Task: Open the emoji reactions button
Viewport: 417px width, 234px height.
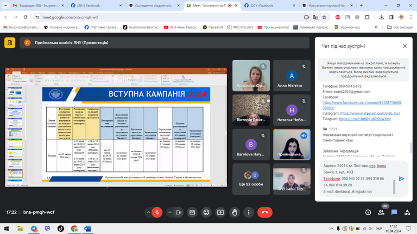Action: (x=206, y=212)
